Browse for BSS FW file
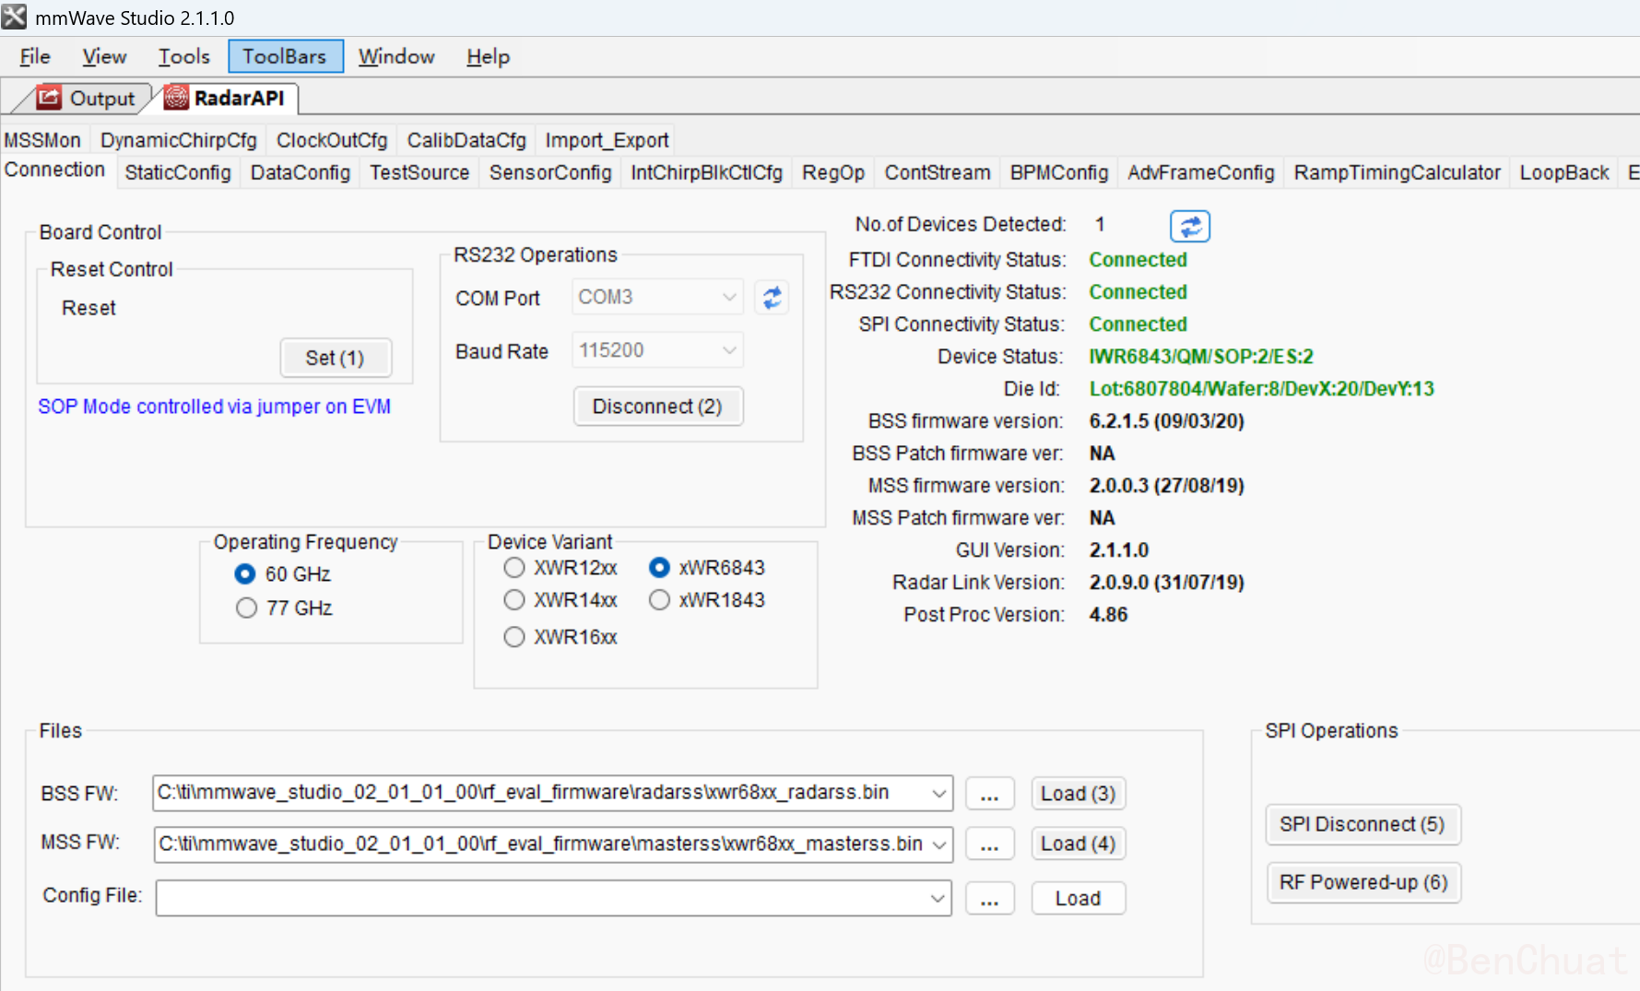This screenshot has height=991, width=1640. (989, 794)
